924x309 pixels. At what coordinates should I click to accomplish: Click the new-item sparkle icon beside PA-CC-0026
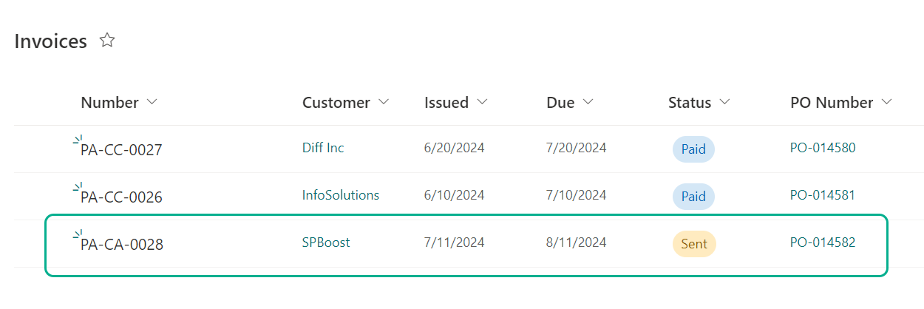(x=78, y=187)
